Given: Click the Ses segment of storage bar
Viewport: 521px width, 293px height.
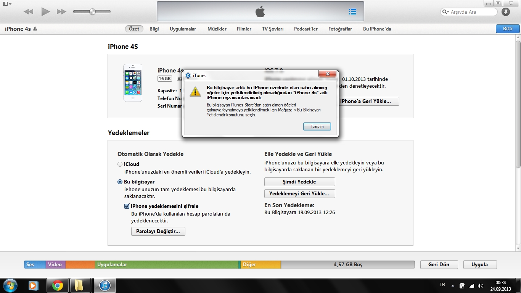Looking at the screenshot, I should pyautogui.click(x=35, y=264).
